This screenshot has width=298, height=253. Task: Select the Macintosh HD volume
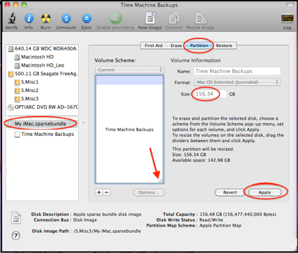pos(34,57)
